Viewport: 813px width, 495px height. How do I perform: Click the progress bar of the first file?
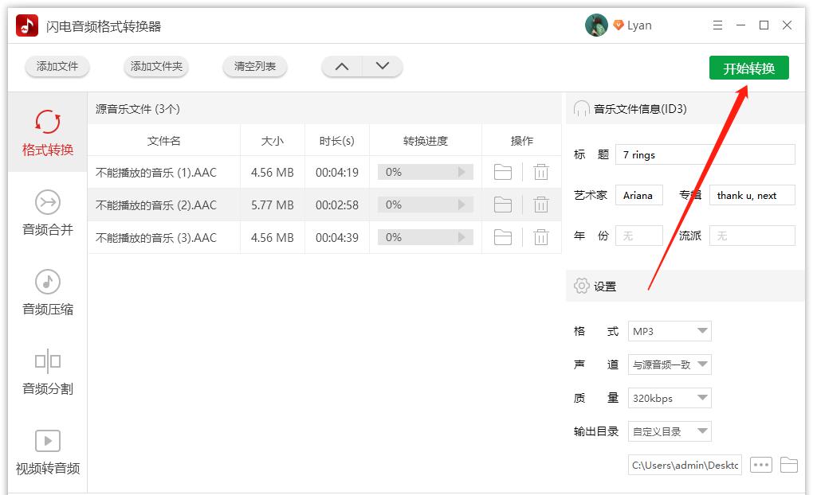tap(425, 171)
